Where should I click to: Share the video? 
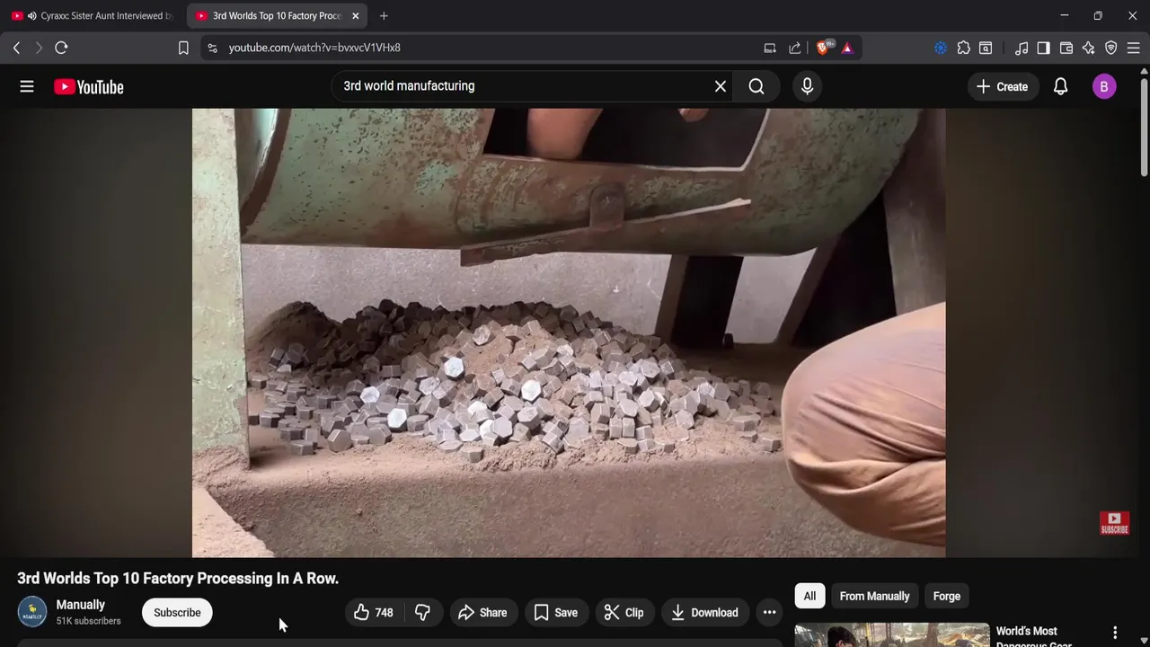pyautogui.click(x=483, y=613)
